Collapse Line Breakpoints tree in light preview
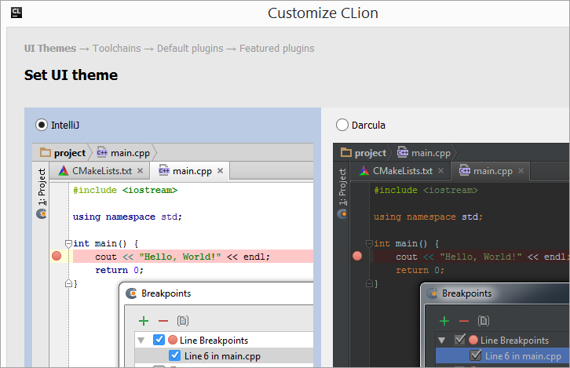The image size is (570, 368). coord(141,341)
